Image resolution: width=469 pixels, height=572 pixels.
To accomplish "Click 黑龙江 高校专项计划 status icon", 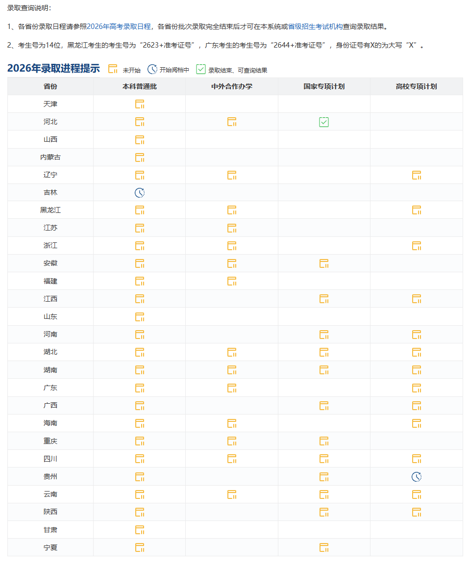I will (417, 210).
